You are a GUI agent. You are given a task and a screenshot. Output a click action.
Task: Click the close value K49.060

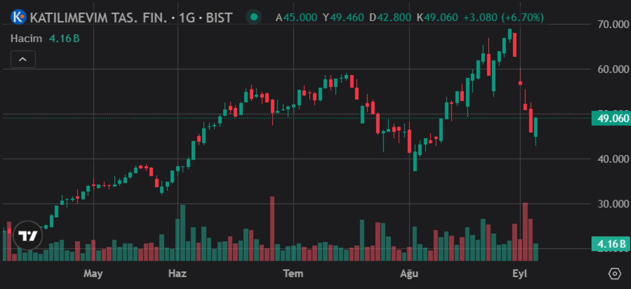tap(437, 17)
